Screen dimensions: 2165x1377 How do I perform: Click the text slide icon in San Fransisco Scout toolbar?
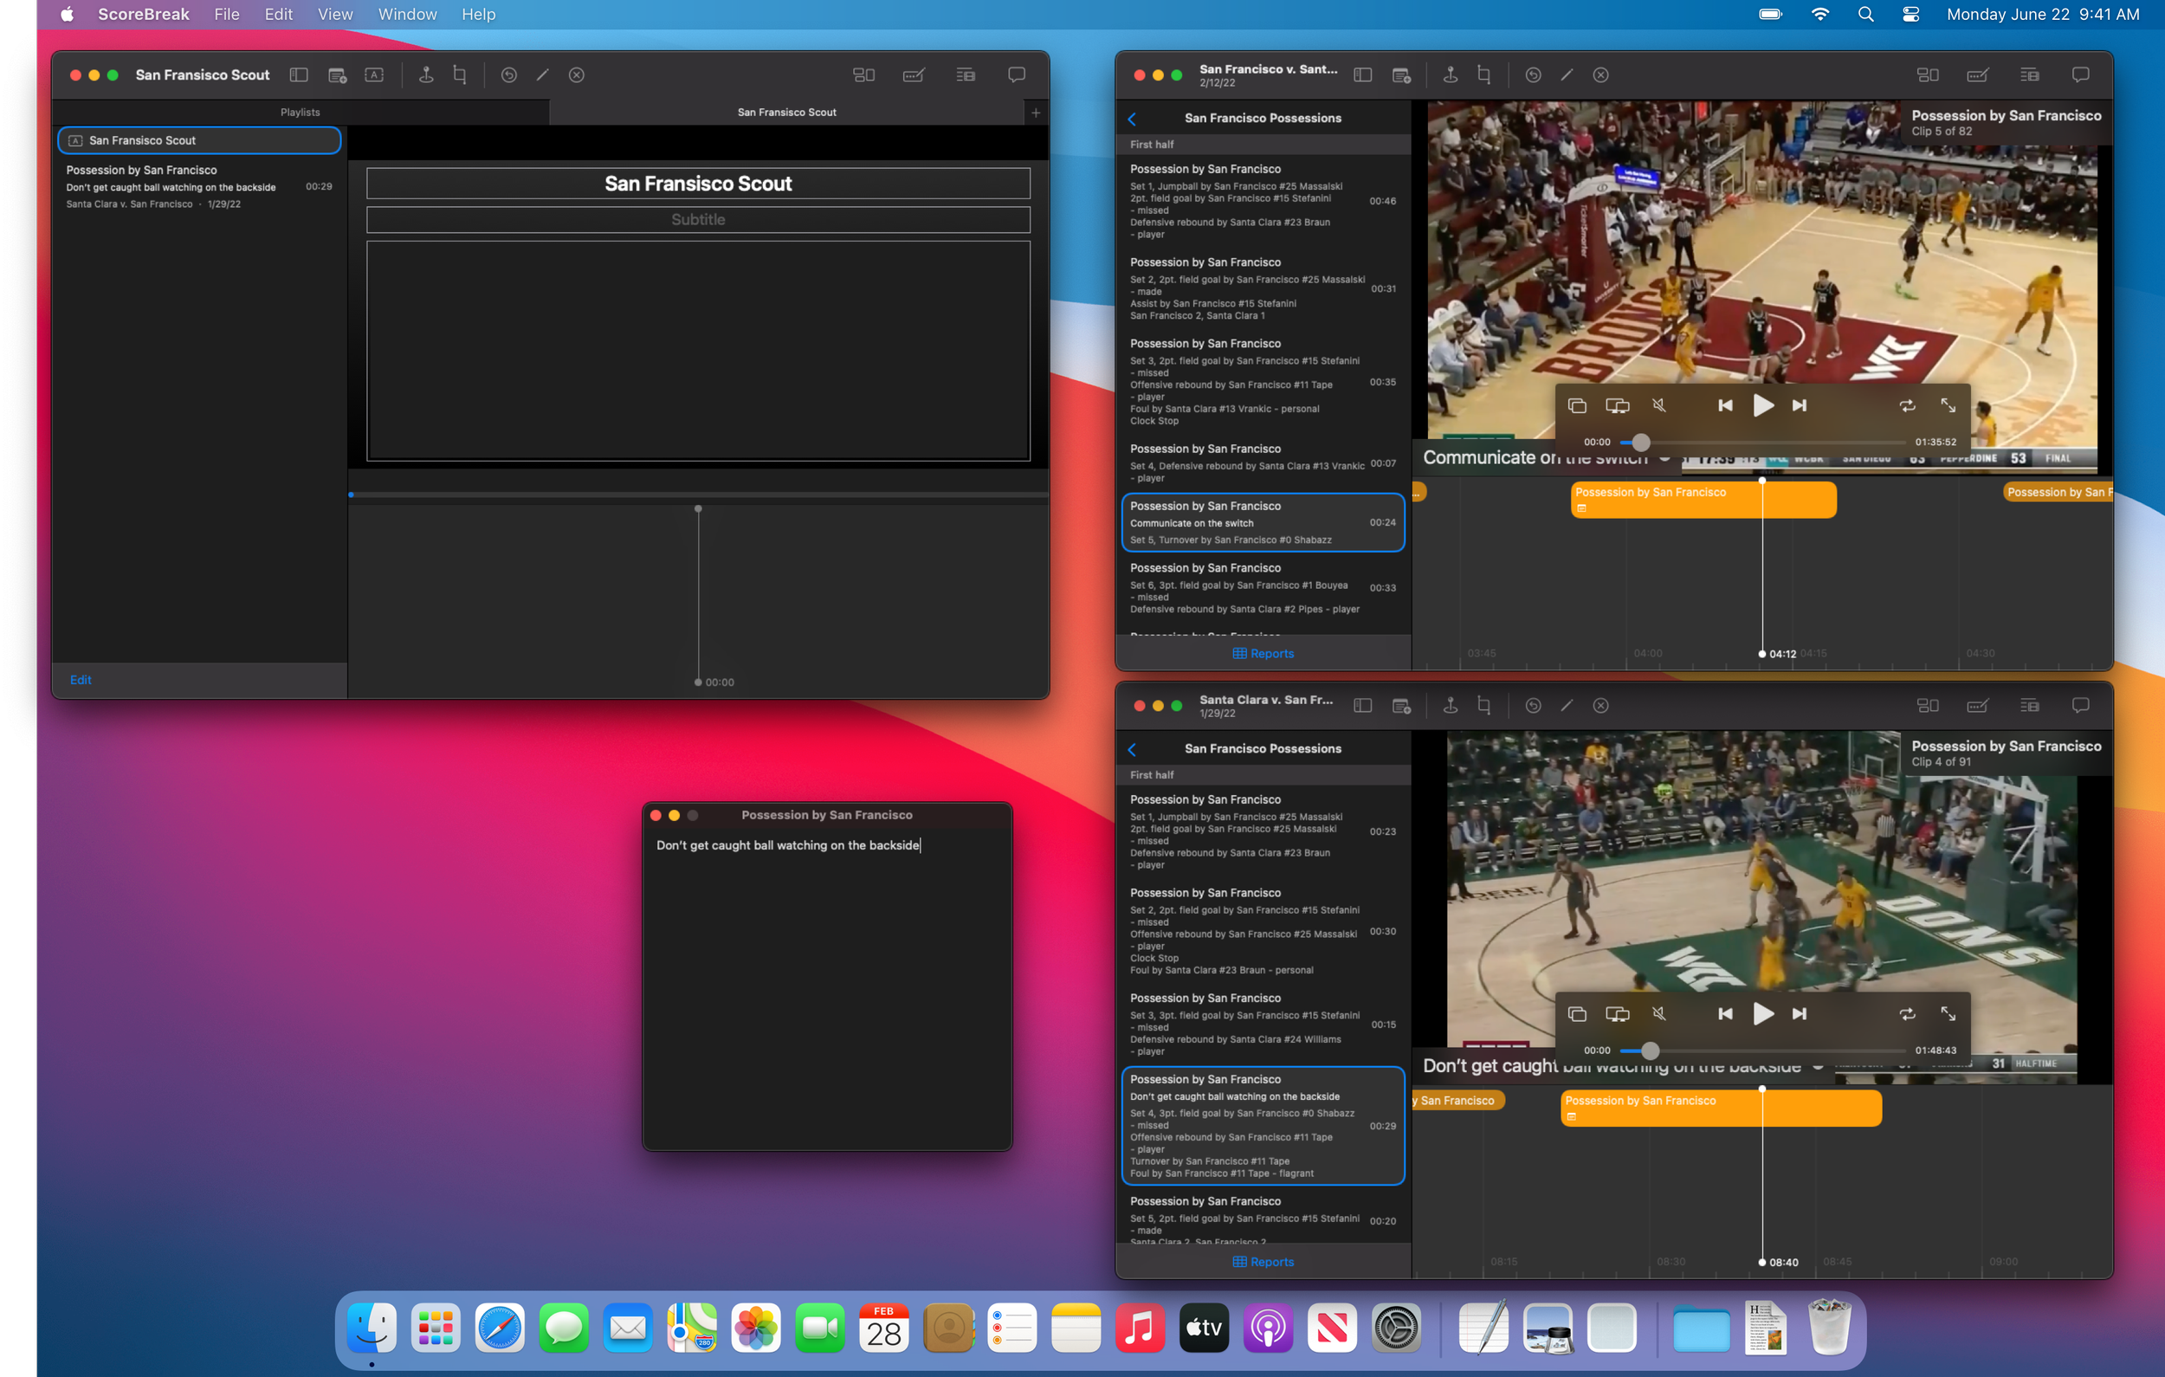pos(374,75)
